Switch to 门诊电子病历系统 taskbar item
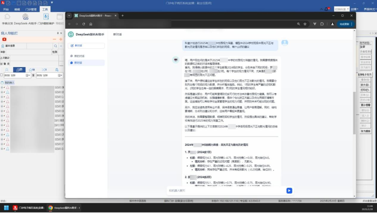 [x=29, y=208]
